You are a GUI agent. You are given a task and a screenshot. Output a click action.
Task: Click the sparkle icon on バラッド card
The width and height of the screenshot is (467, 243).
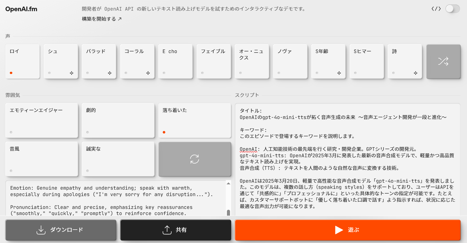110,73
